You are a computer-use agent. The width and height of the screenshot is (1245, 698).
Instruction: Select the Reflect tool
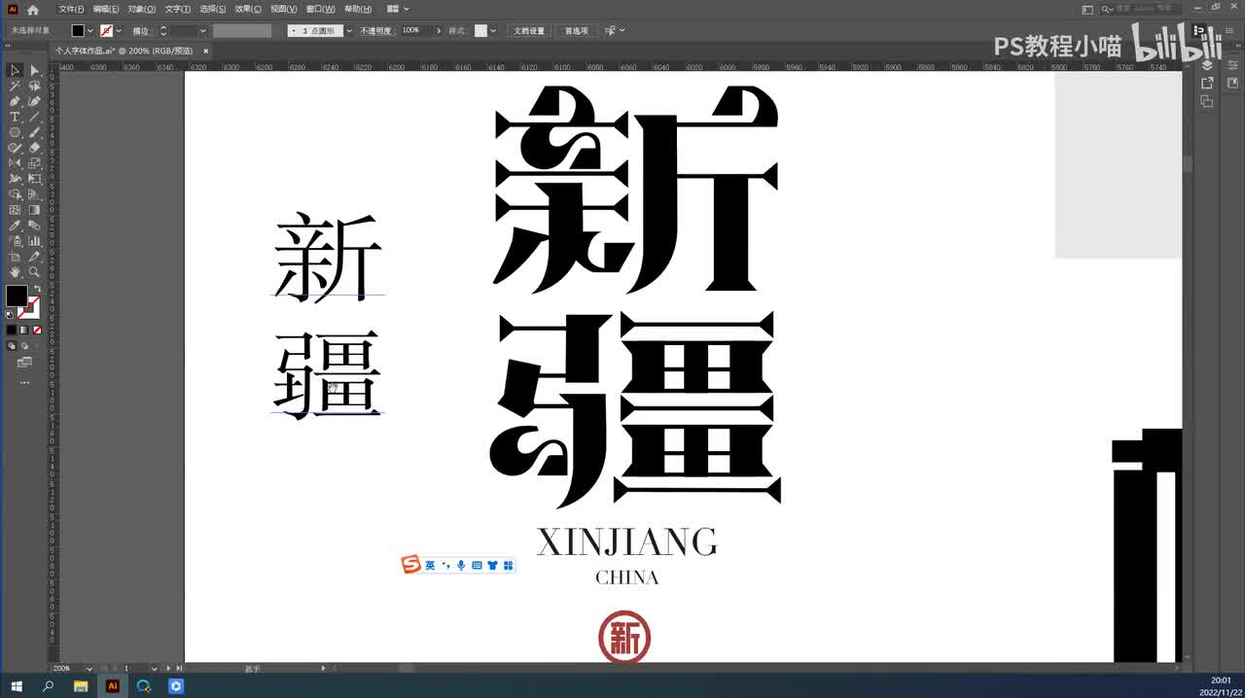coord(15,163)
